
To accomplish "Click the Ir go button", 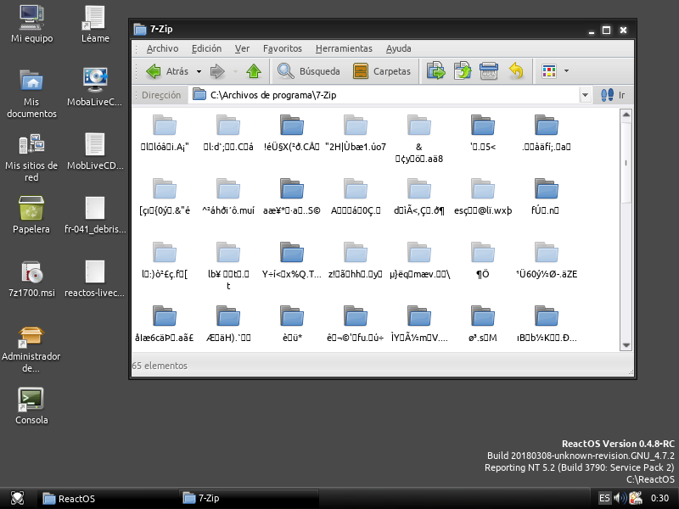I will [x=613, y=95].
